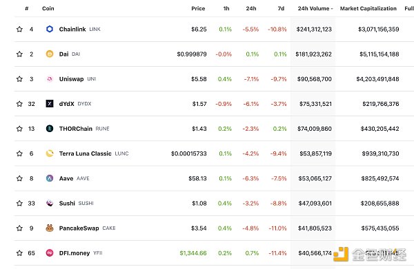Image resolution: width=414 pixels, height=269 pixels.
Task: Sort by the 24h Volume column header
Action: (315, 8)
